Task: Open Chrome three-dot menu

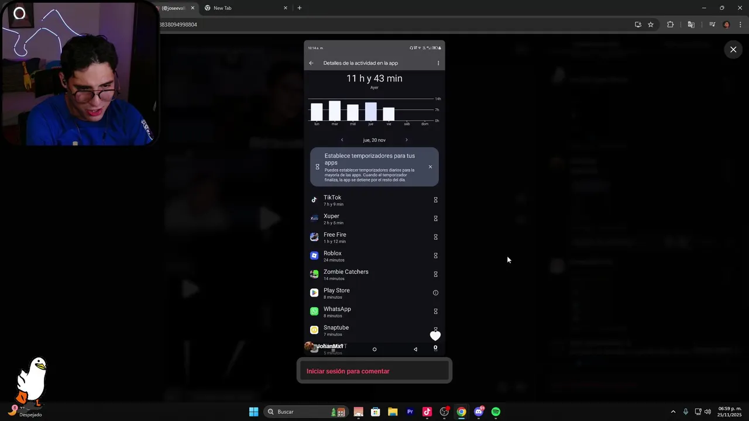Action: coord(740,25)
